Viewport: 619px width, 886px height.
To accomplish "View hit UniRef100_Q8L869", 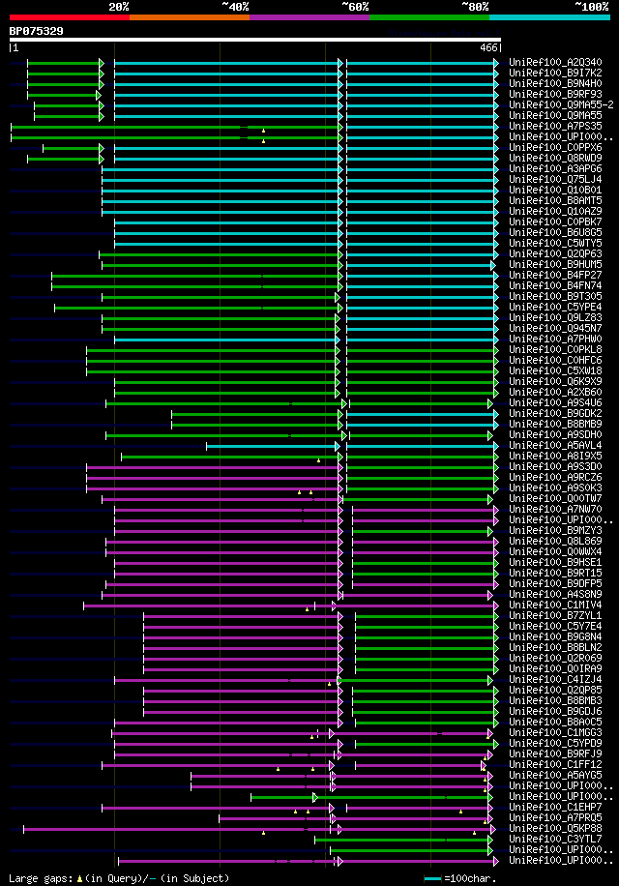I will [x=555, y=542].
